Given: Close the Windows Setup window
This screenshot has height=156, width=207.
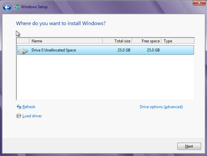Looking at the screenshot, I should [x=199, y=3].
